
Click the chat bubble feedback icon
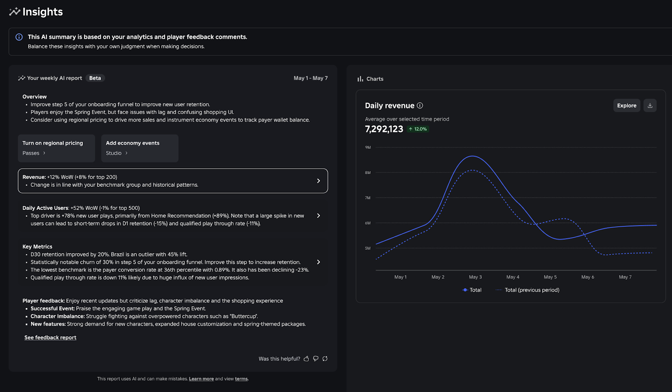(x=315, y=359)
